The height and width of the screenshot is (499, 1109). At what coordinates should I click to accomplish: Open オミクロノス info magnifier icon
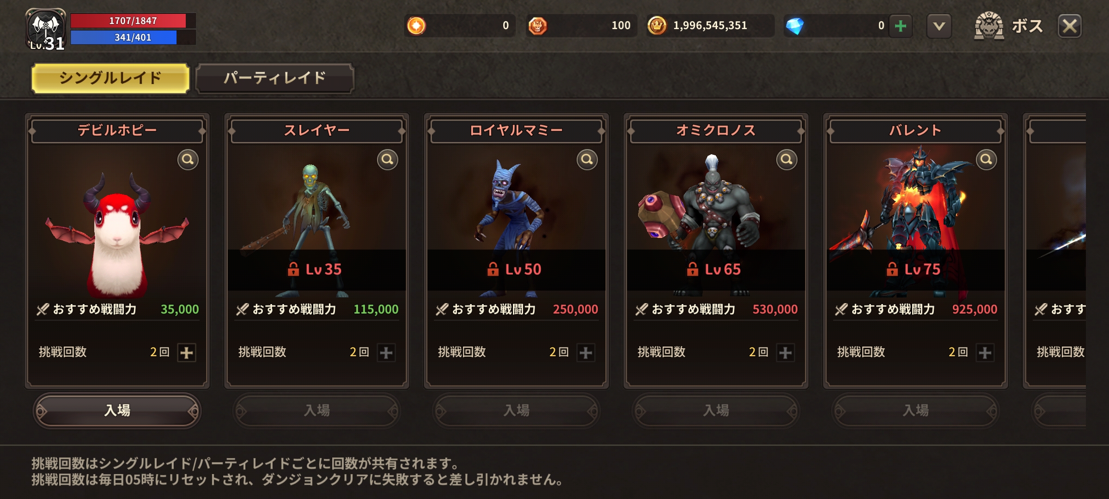786,160
